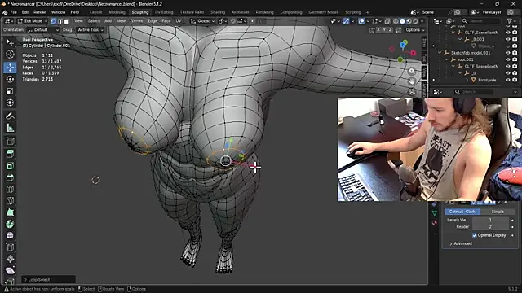Open the outliner filter dropdown

click(511, 21)
